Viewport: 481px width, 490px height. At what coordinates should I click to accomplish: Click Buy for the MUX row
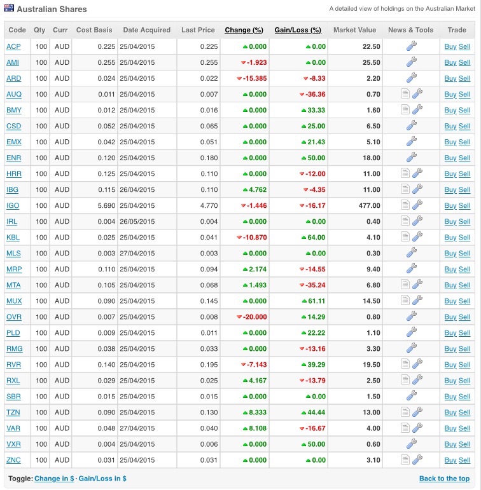[450, 301]
